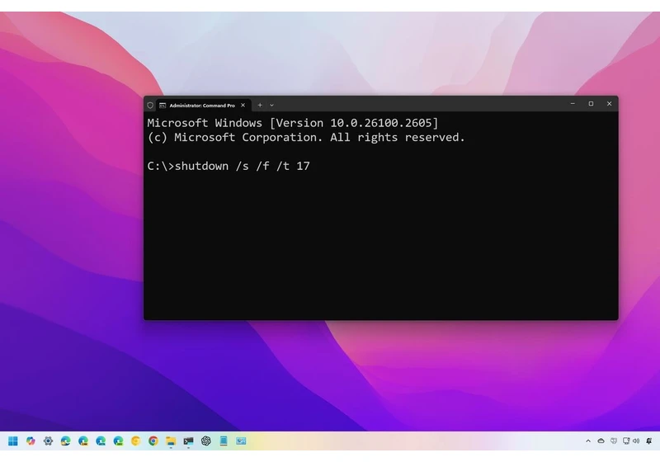Image resolution: width=660 pixels, height=462 pixels.
Task: Open Edge Beta with teal label
Action: (x=101, y=441)
